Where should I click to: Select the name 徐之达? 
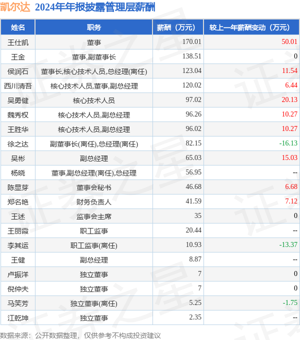[x=18, y=144]
